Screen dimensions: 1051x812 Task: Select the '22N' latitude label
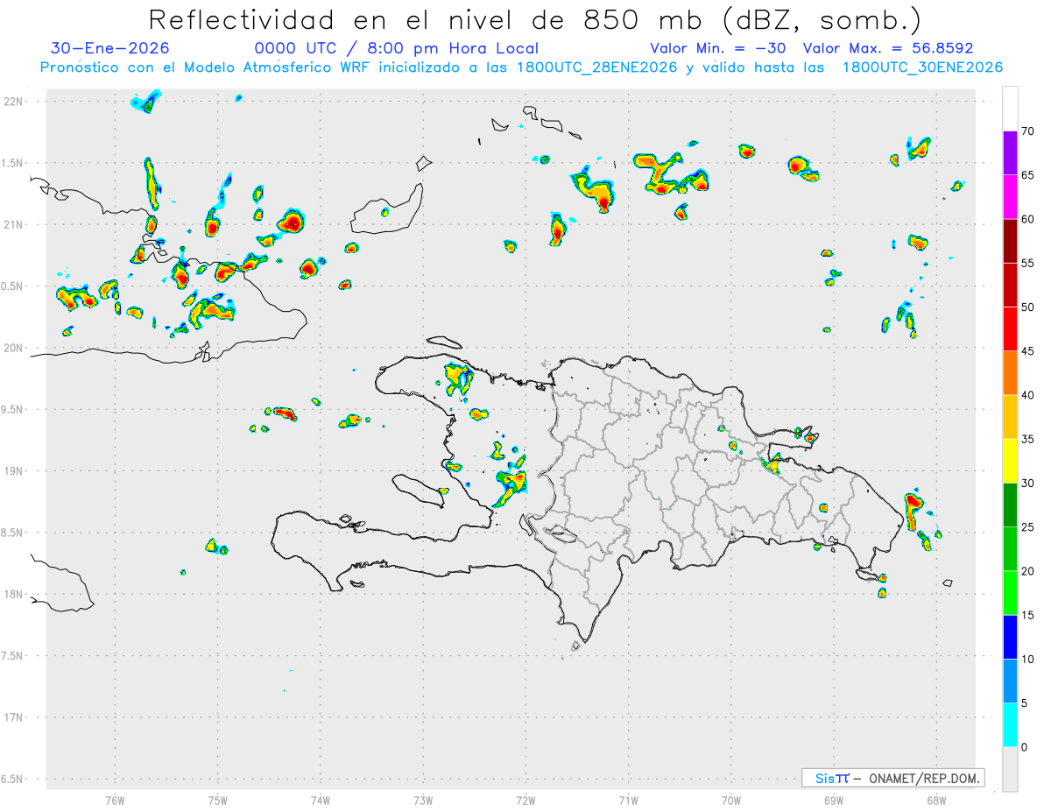14,102
